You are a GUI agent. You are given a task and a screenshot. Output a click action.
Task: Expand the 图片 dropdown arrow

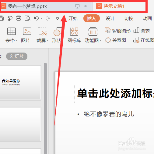[x=32, y=40]
